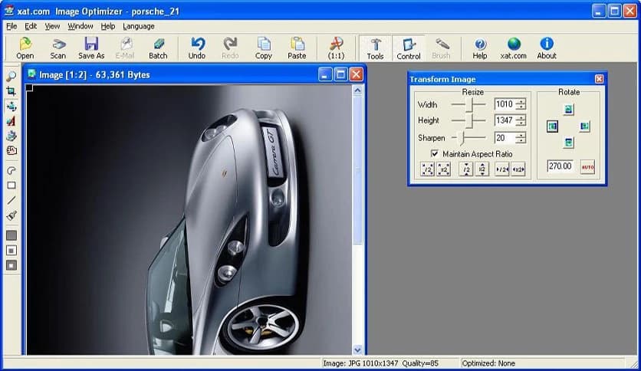Open the xat.com globe icon
This screenshot has width=641, height=371.
pyautogui.click(x=514, y=44)
